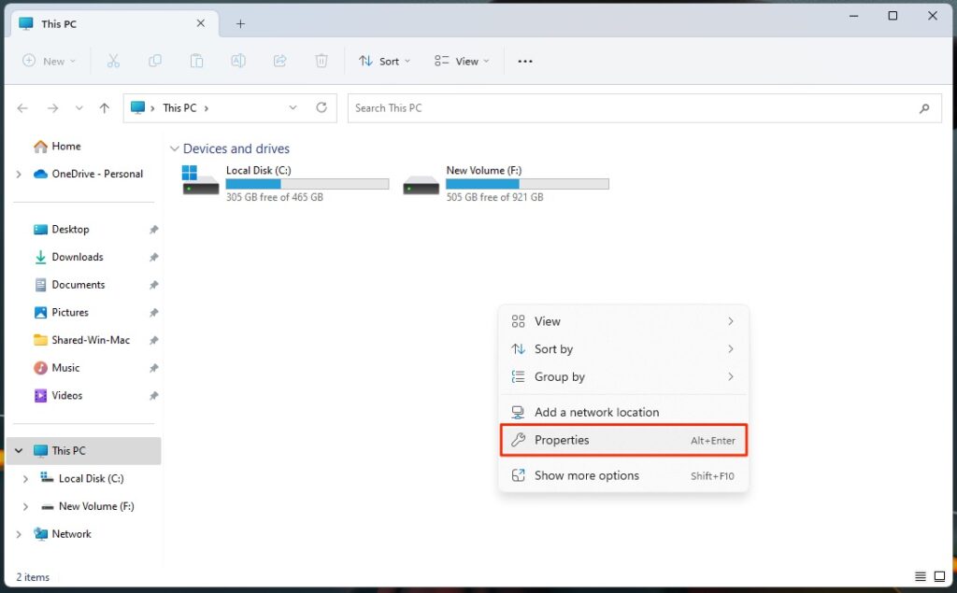
Task: Open the New dropdown button
Action: click(x=47, y=61)
